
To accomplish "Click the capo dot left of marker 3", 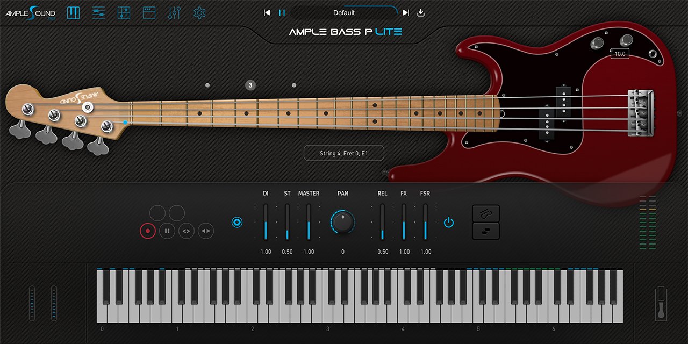I will (x=207, y=85).
